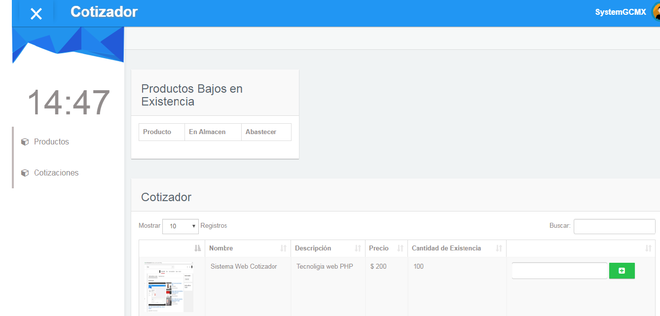Viewport: 660px width, 316px height.
Task: Click the quantity input next to plus button
Action: pos(559,271)
